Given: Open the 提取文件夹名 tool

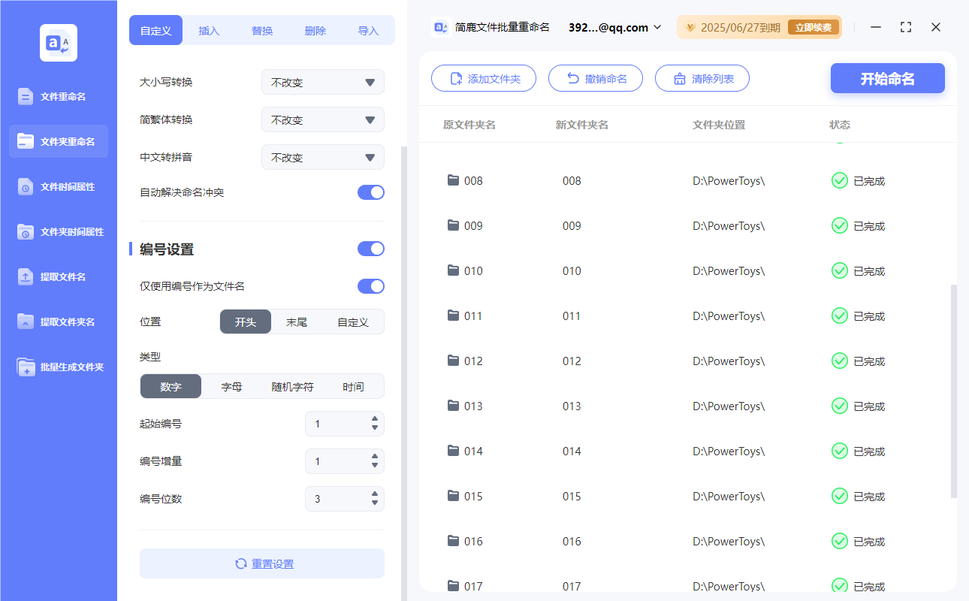Looking at the screenshot, I should [58, 322].
